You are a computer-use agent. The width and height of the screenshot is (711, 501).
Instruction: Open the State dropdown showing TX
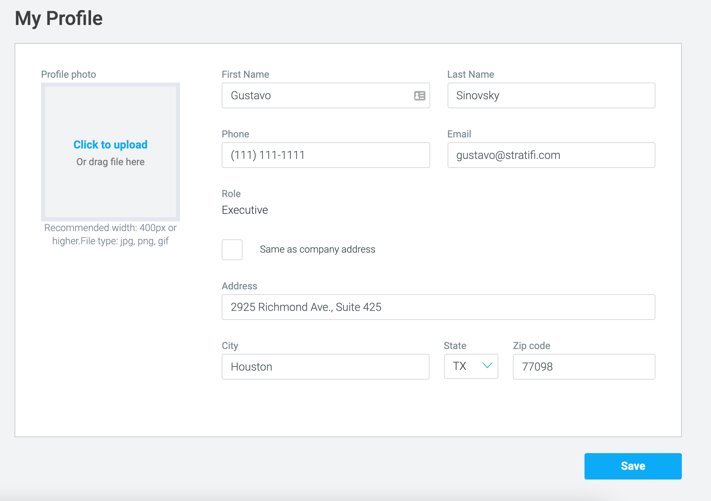[471, 366]
